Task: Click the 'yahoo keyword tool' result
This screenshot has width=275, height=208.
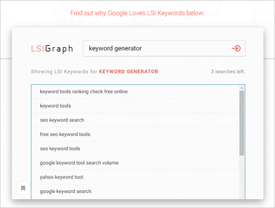Action: tap(61, 177)
